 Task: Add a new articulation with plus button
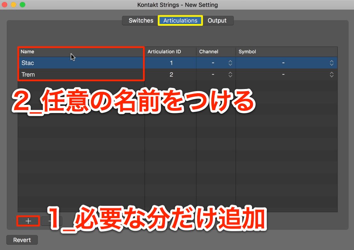pos(28,221)
